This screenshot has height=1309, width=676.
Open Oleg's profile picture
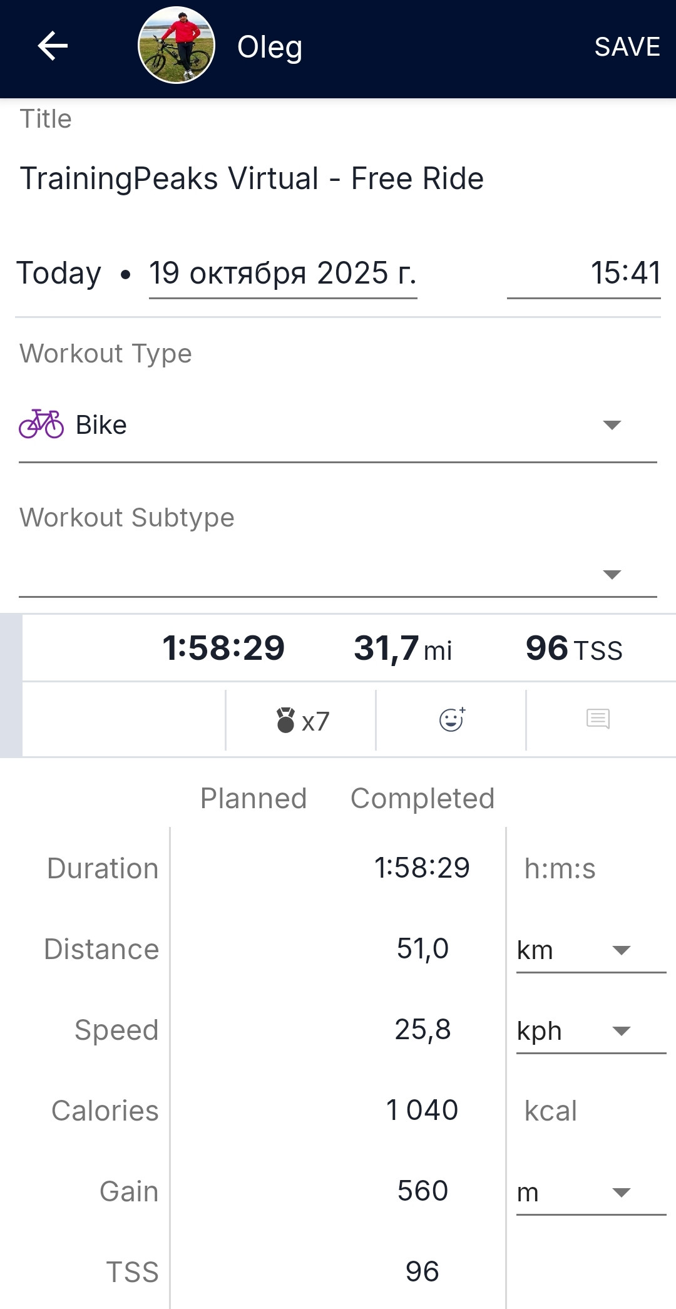coord(177,46)
